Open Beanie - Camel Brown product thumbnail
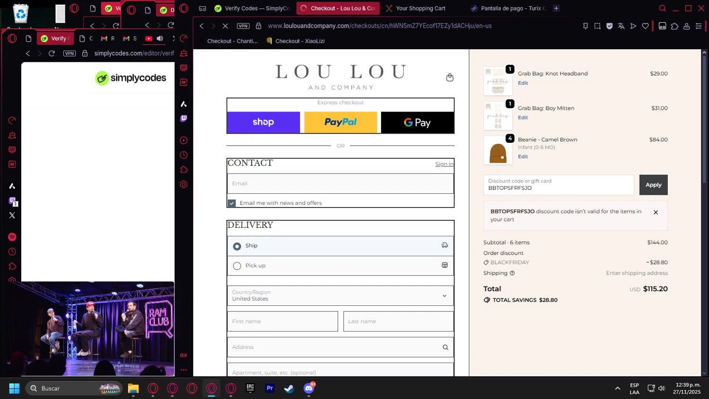 [x=498, y=150]
